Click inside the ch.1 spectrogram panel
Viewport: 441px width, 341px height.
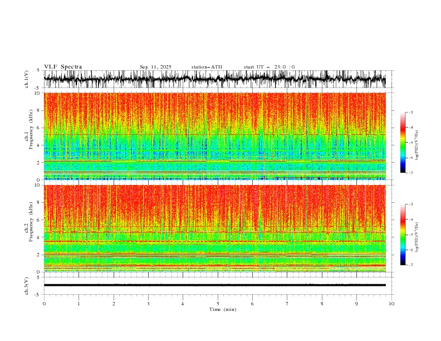point(215,136)
